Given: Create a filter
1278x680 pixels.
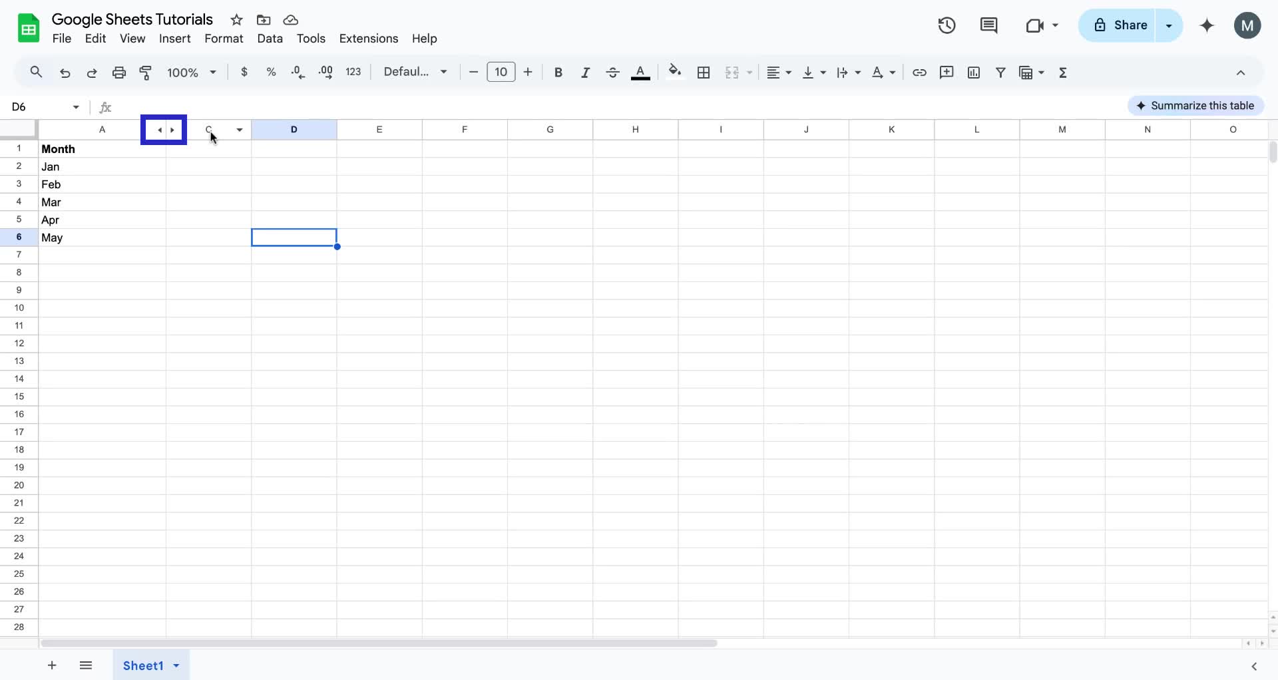Looking at the screenshot, I should pyautogui.click(x=1001, y=73).
